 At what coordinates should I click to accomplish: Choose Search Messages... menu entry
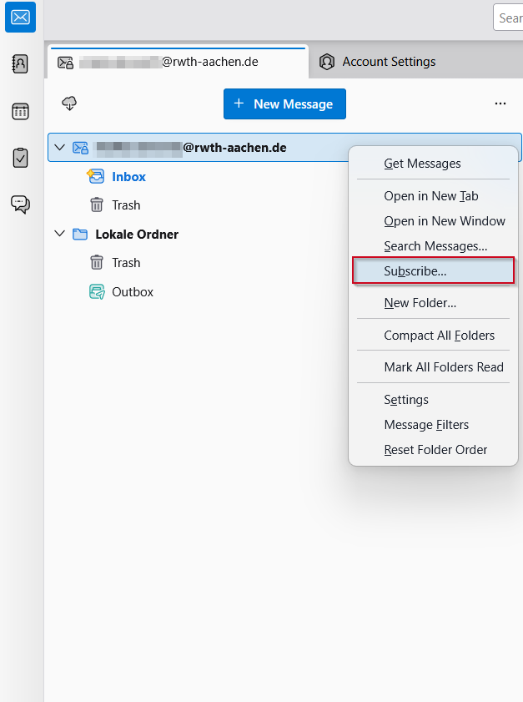(433, 246)
